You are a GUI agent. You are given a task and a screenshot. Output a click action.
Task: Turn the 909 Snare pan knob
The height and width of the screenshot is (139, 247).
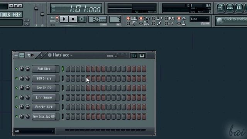(x=22, y=78)
